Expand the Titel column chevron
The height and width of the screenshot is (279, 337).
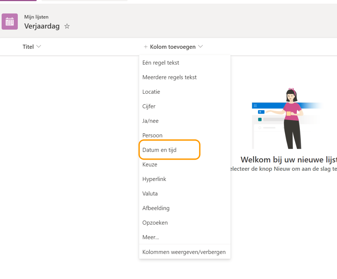(39, 47)
